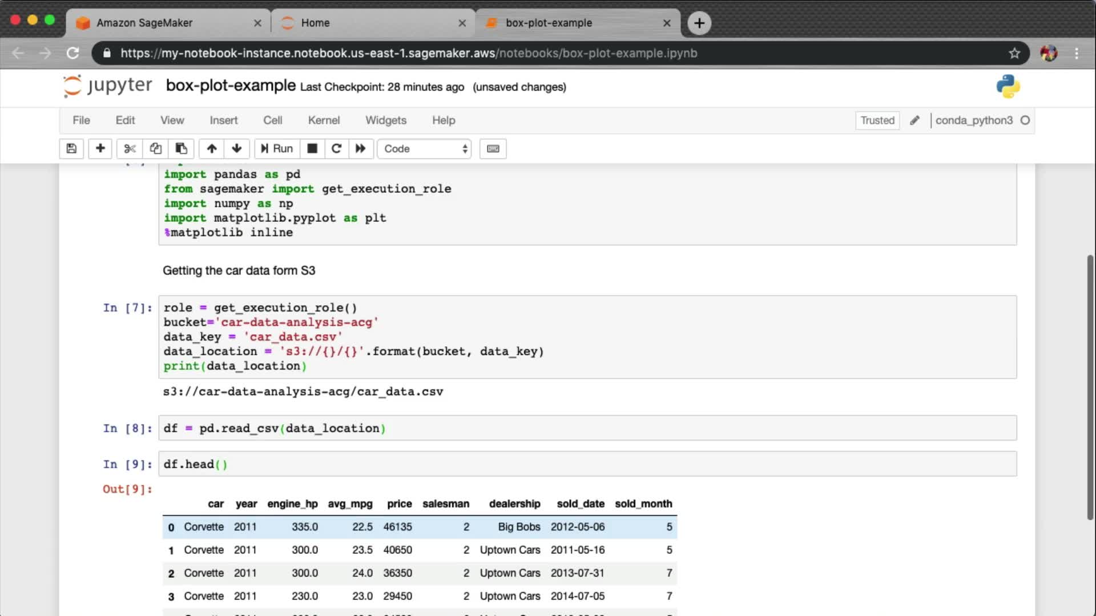
Task: Expand the Code cell type dropdown
Action: pos(425,149)
